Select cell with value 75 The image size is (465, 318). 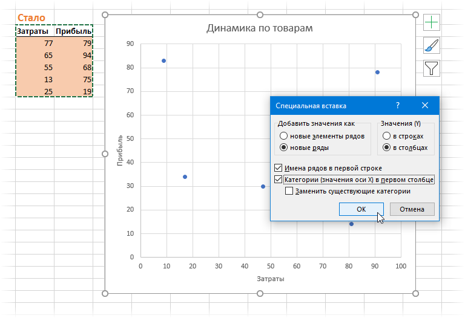(73, 80)
